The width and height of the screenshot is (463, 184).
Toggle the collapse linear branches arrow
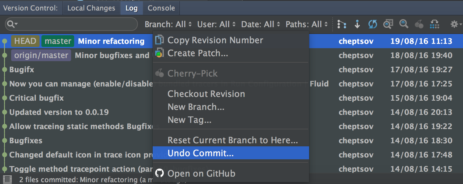[357, 24]
